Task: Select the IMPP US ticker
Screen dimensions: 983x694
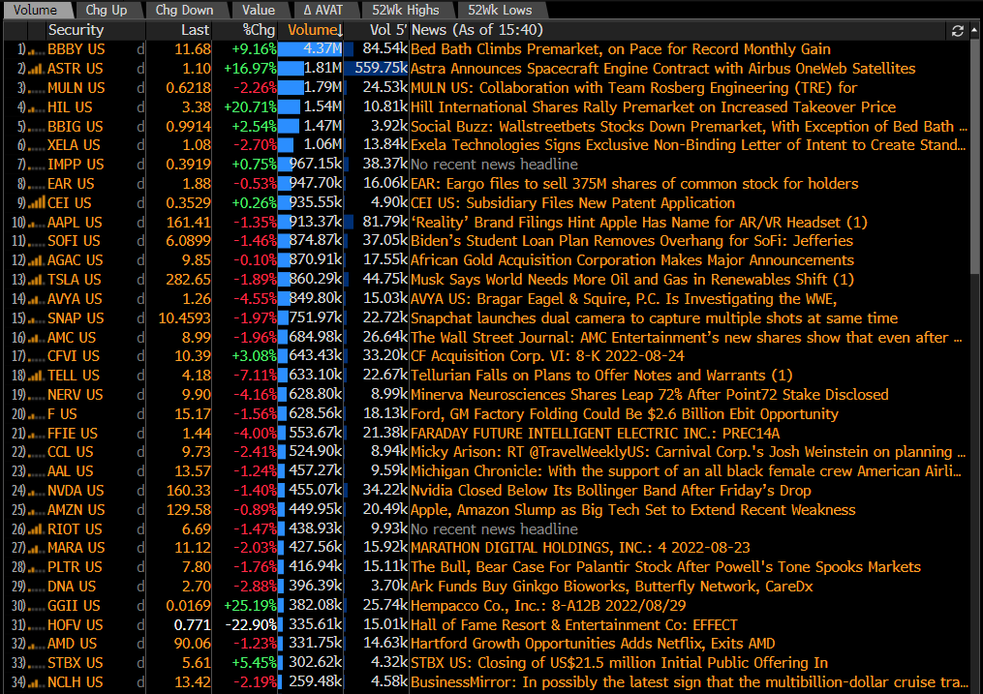Action: pos(76,165)
